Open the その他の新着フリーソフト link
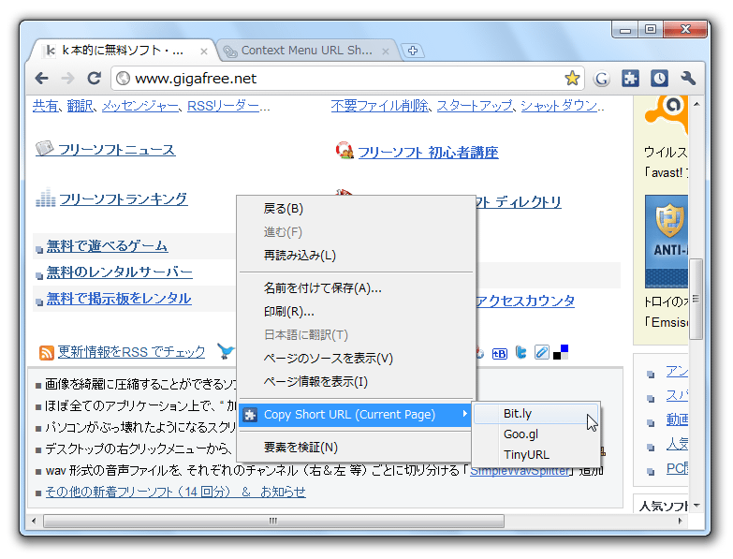 point(175,492)
